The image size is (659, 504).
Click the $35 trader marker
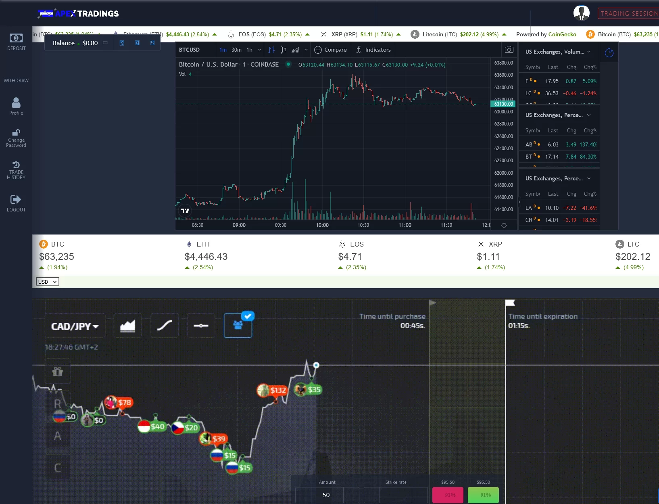point(308,389)
